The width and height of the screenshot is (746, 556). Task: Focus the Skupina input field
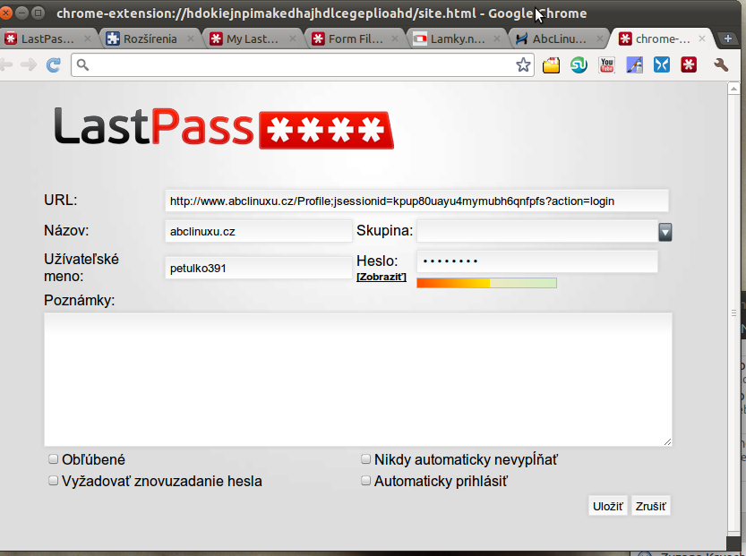pos(537,231)
